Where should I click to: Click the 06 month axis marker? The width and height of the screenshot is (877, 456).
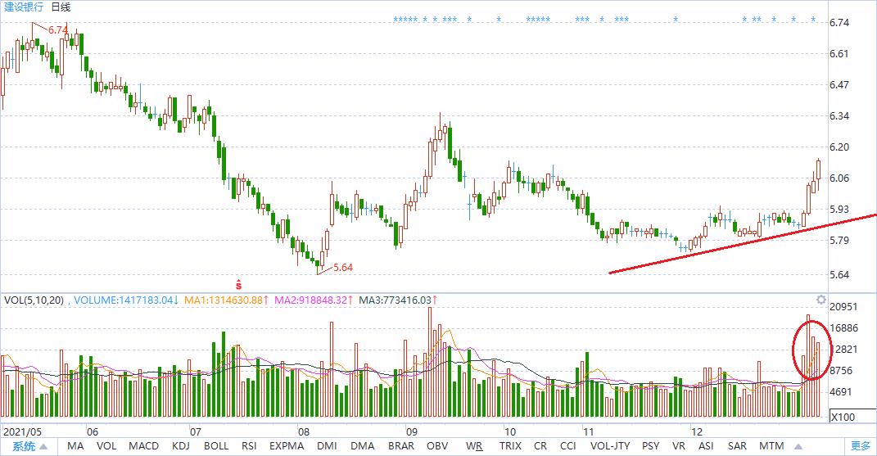(93, 432)
